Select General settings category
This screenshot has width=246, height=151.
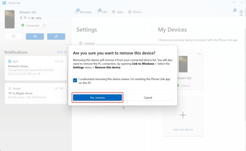click(x=87, y=43)
